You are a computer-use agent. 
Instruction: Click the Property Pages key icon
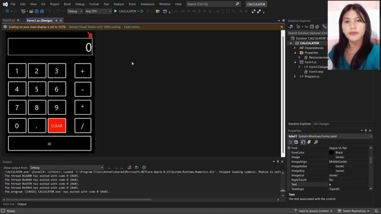click(x=316, y=142)
